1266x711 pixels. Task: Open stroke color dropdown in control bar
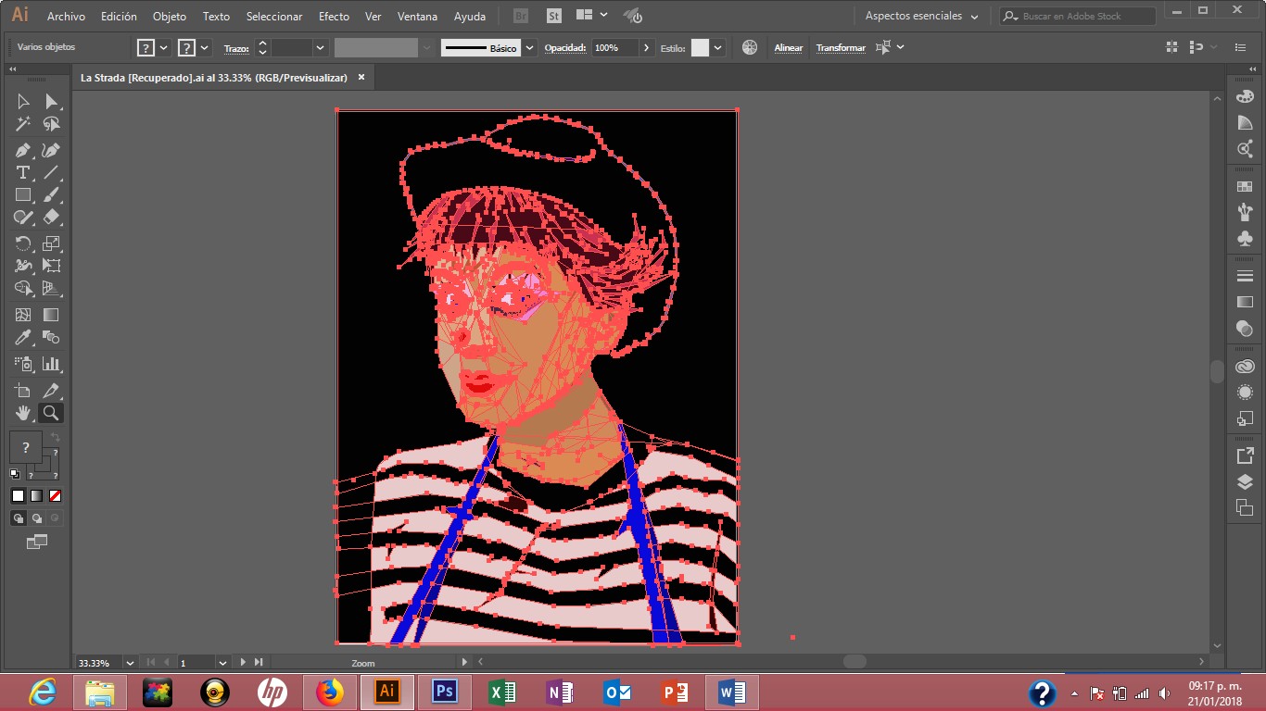[205, 47]
